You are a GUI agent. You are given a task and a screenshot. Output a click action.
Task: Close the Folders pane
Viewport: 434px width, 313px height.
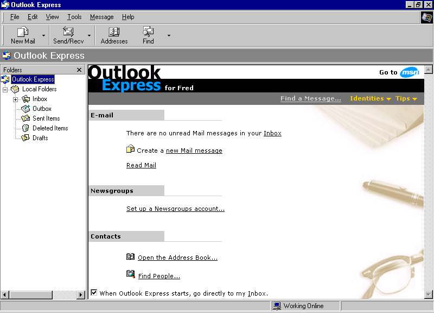coord(79,70)
